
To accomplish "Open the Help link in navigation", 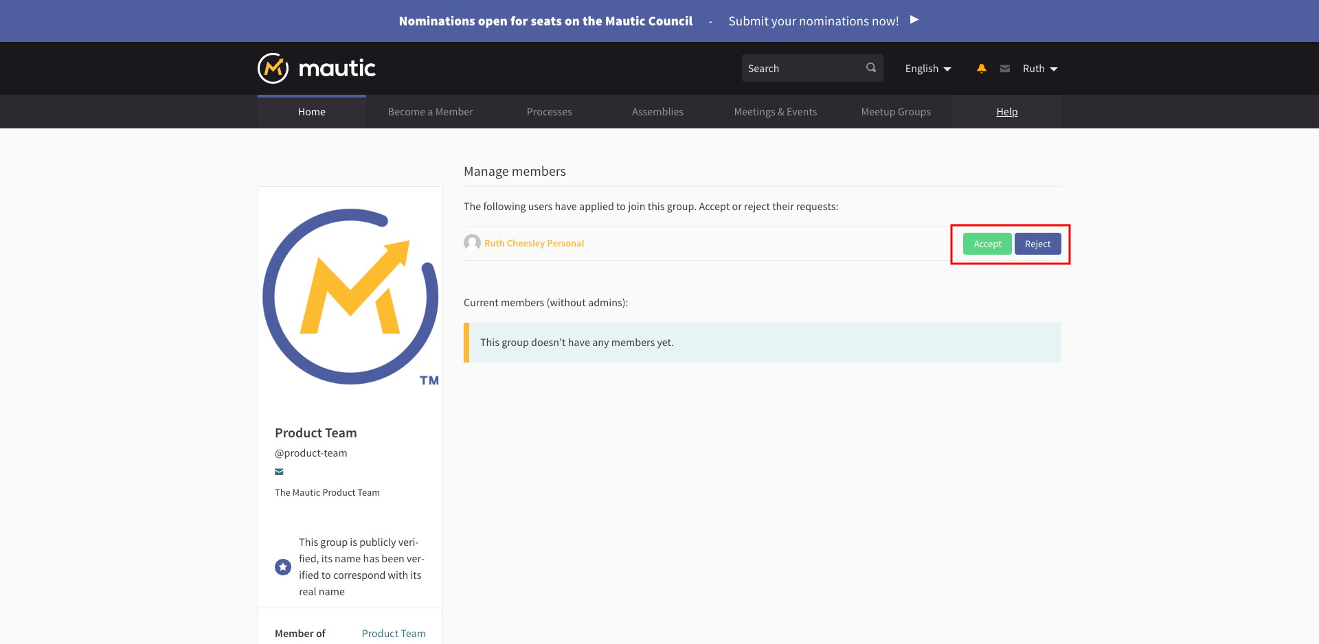I will point(1006,112).
